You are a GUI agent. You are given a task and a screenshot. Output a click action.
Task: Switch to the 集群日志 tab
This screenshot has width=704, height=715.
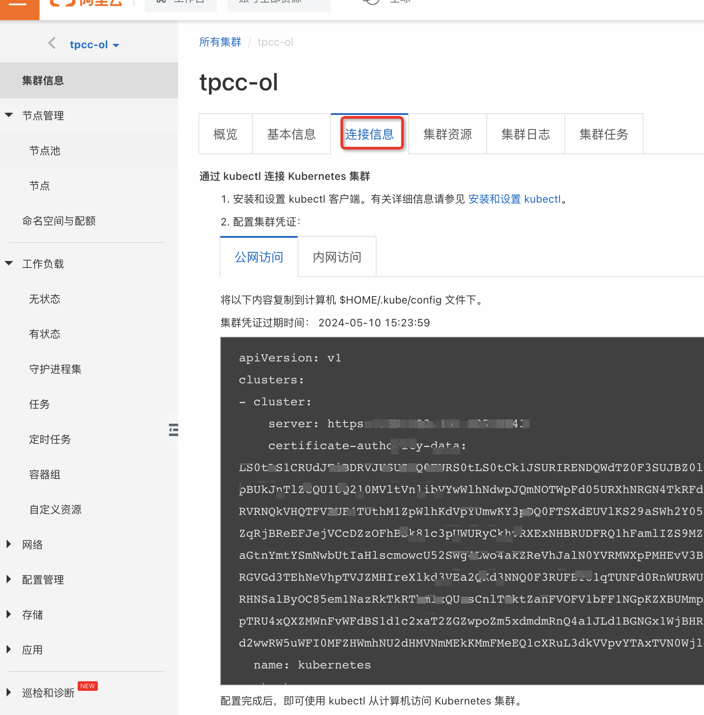tap(526, 134)
